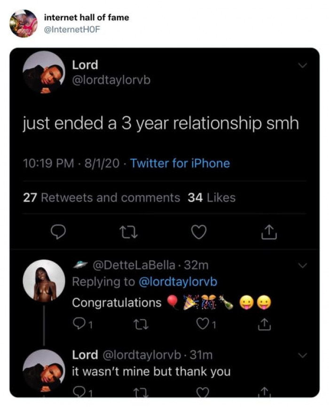Click the internet hall of fame username

click(x=86, y=17)
